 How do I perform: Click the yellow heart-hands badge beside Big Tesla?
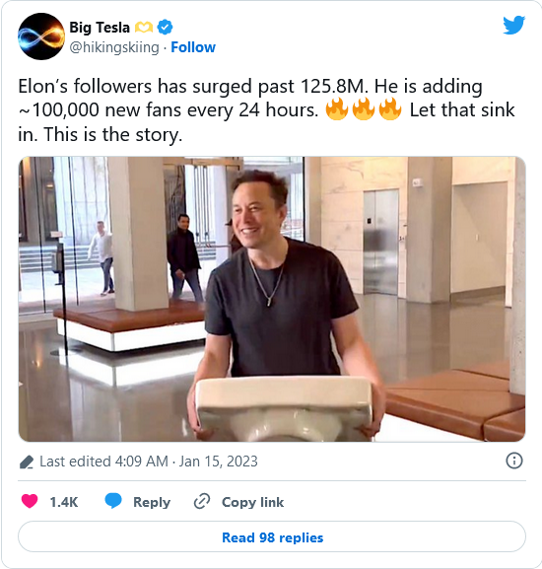click(x=144, y=28)
